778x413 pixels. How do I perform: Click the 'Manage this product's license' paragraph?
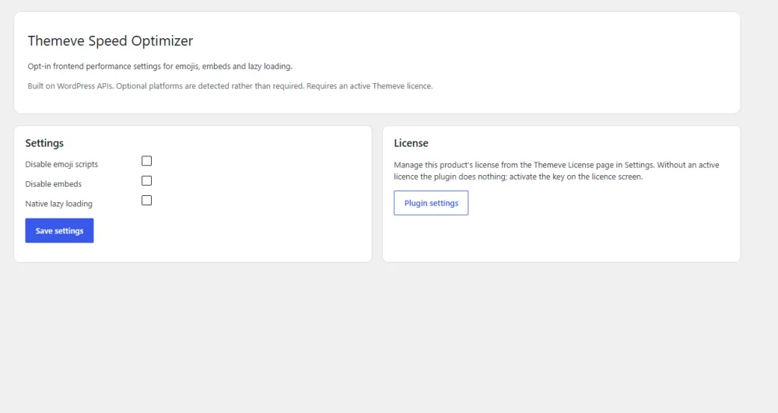[x=557, y=170]
